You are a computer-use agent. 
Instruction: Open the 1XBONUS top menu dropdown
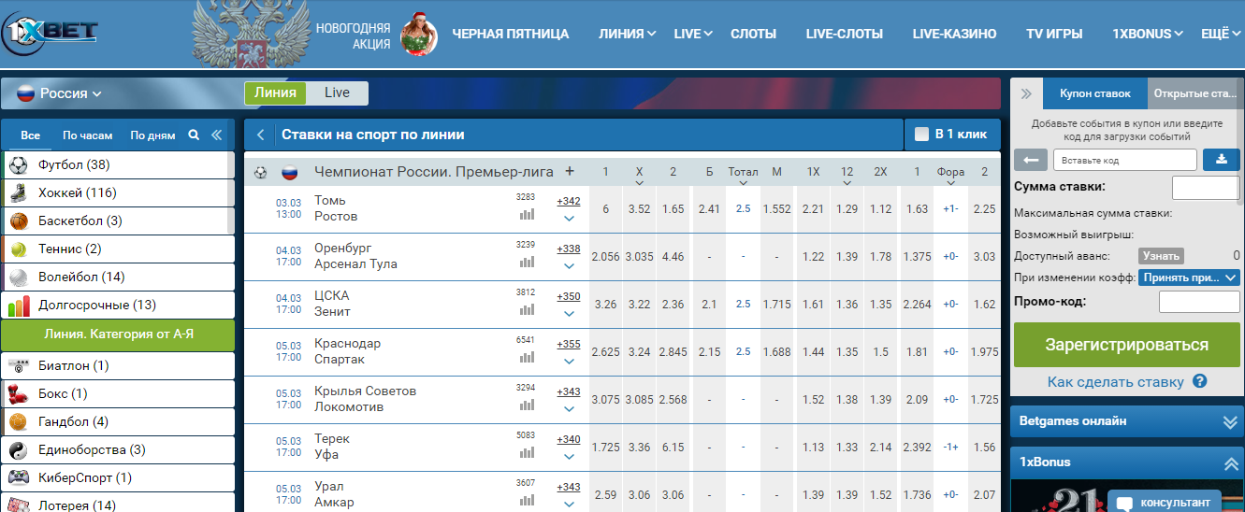[x=1149, y=34]
